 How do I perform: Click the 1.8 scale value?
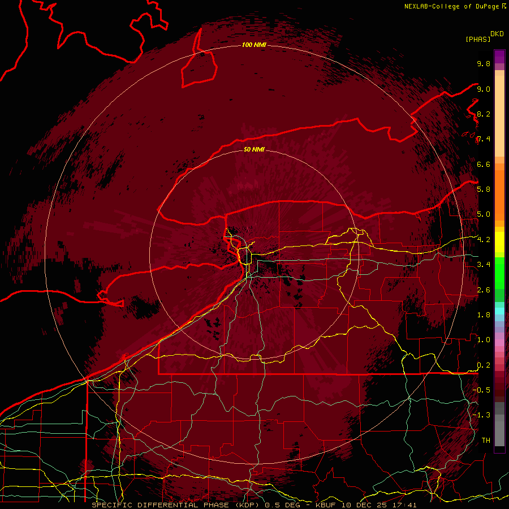coord(484,314)
